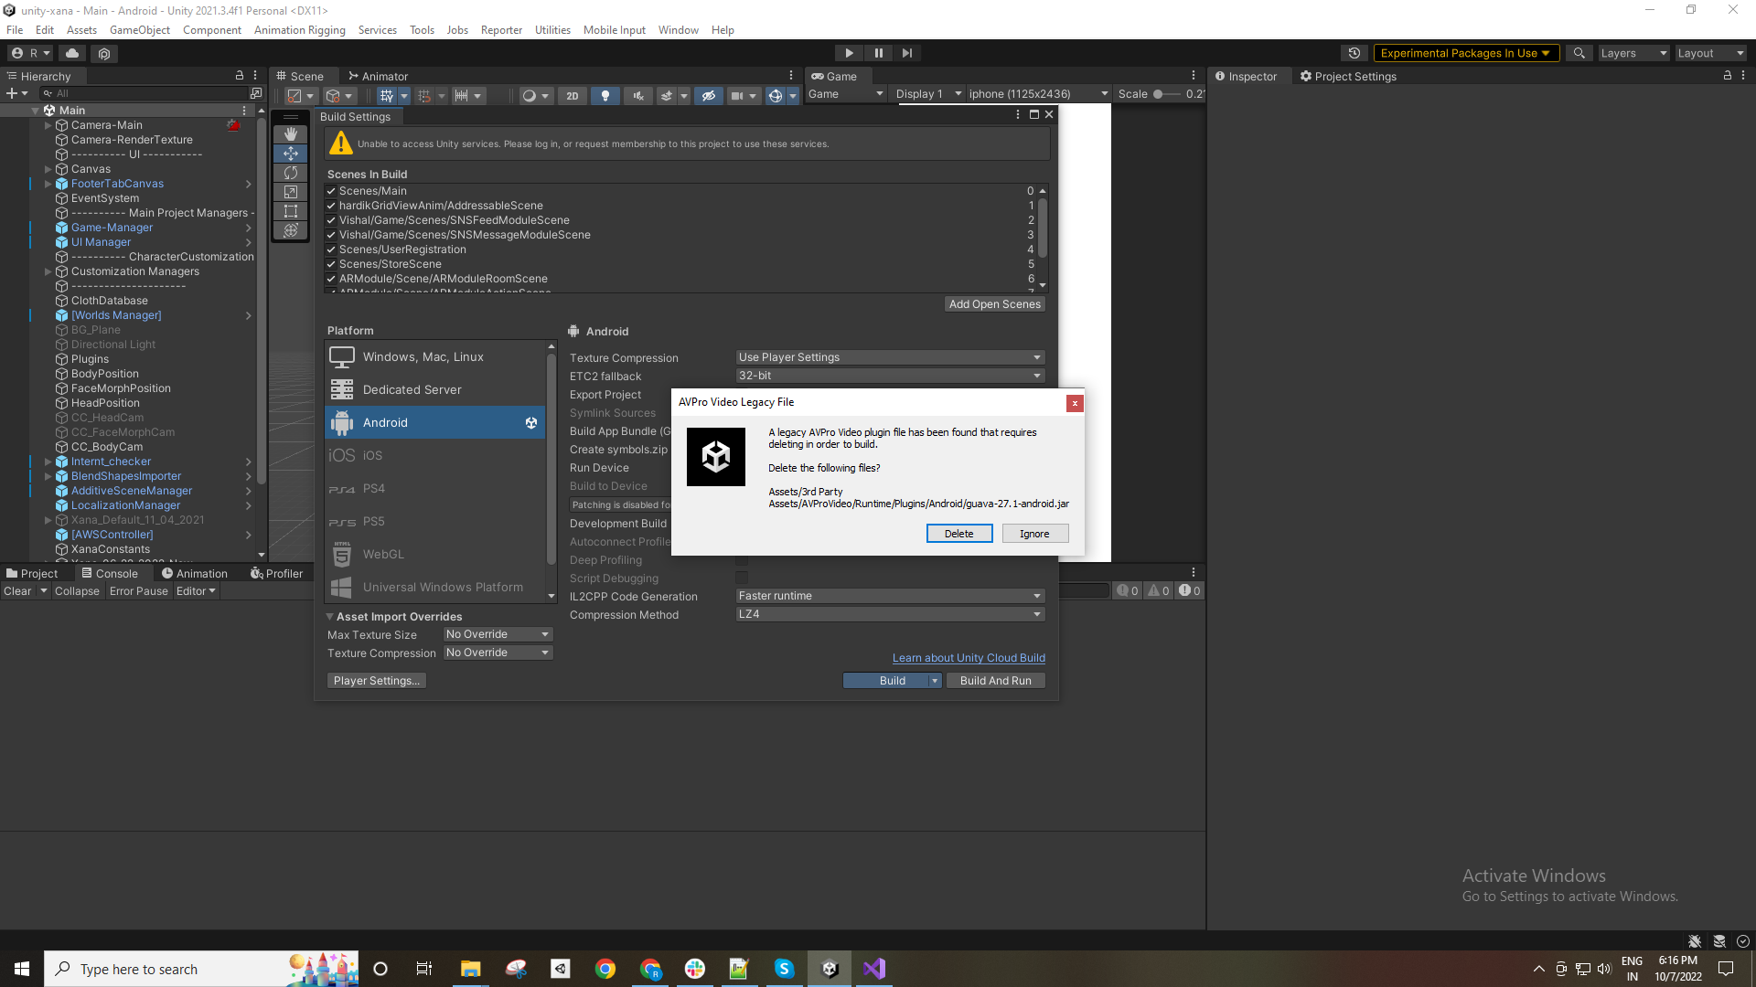
Task: Toggle scene lighting in the Scene toolbar
Action: (605, 95)
